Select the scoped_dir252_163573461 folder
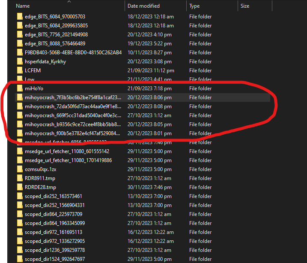 point(54,196)
